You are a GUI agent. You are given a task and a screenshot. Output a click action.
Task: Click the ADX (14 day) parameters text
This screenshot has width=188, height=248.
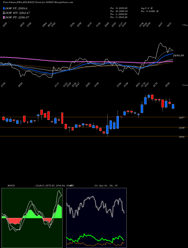(106, 186)
